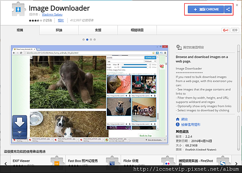Screen dimensions: 242x173
Task: Click the Fast Boo puzzle icon
Action: (x=112, y=161)
